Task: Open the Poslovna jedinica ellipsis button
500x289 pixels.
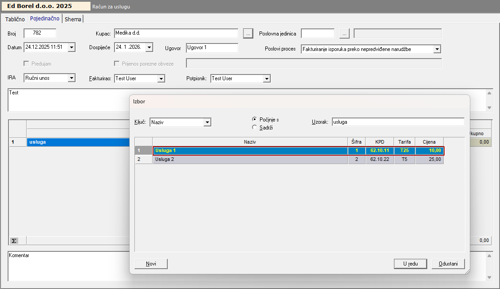Action: click(x=345, y=33)
